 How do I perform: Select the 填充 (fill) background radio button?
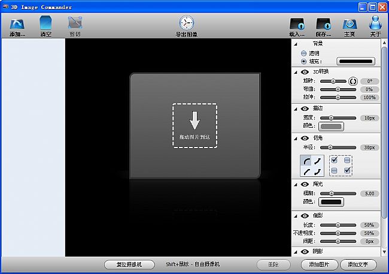coord(303,61)
